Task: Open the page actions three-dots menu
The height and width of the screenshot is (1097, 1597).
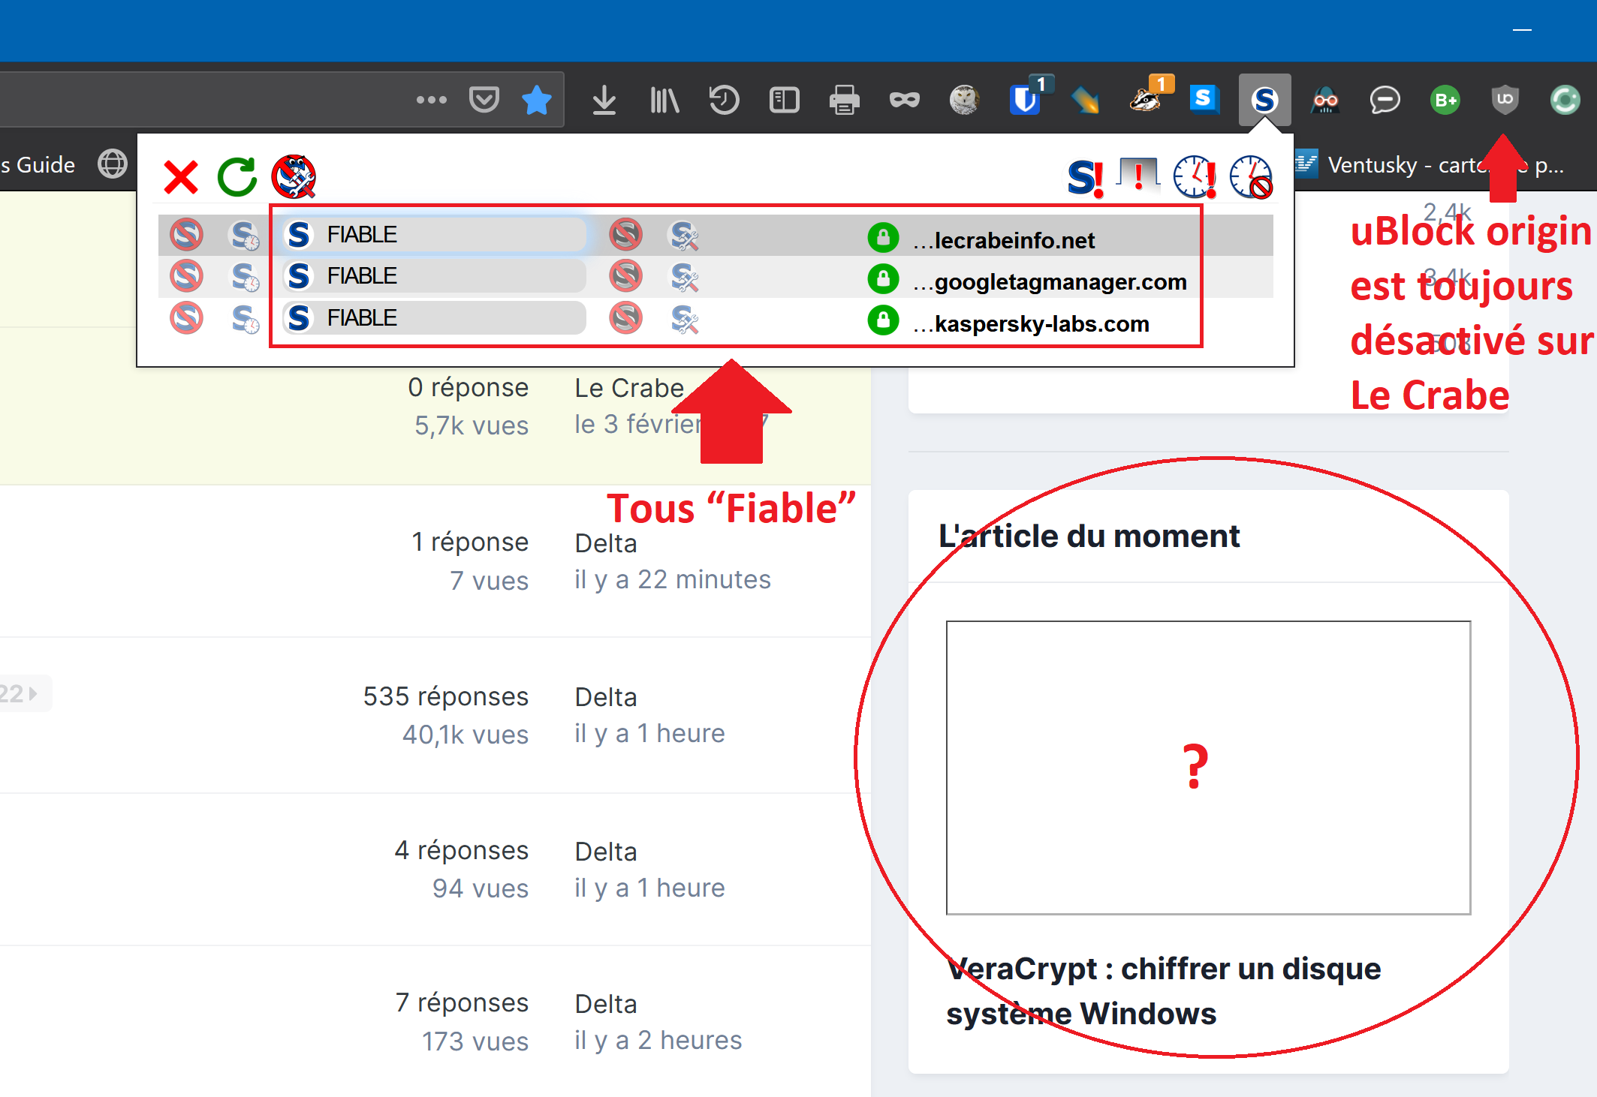Action: tap(432, 100)
